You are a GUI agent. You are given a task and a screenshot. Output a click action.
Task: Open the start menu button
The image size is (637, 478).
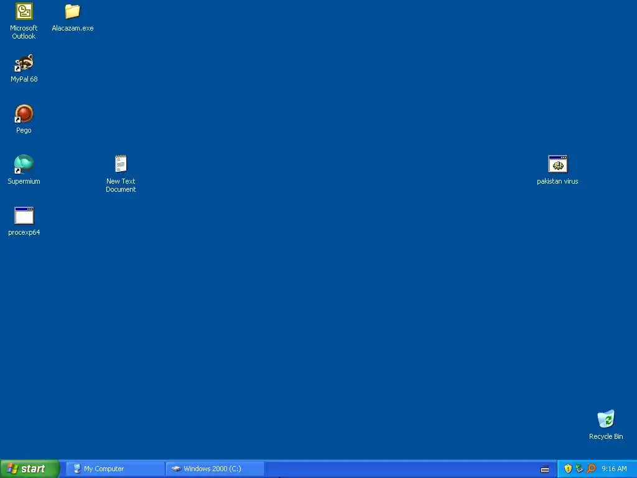pos(30,469)
